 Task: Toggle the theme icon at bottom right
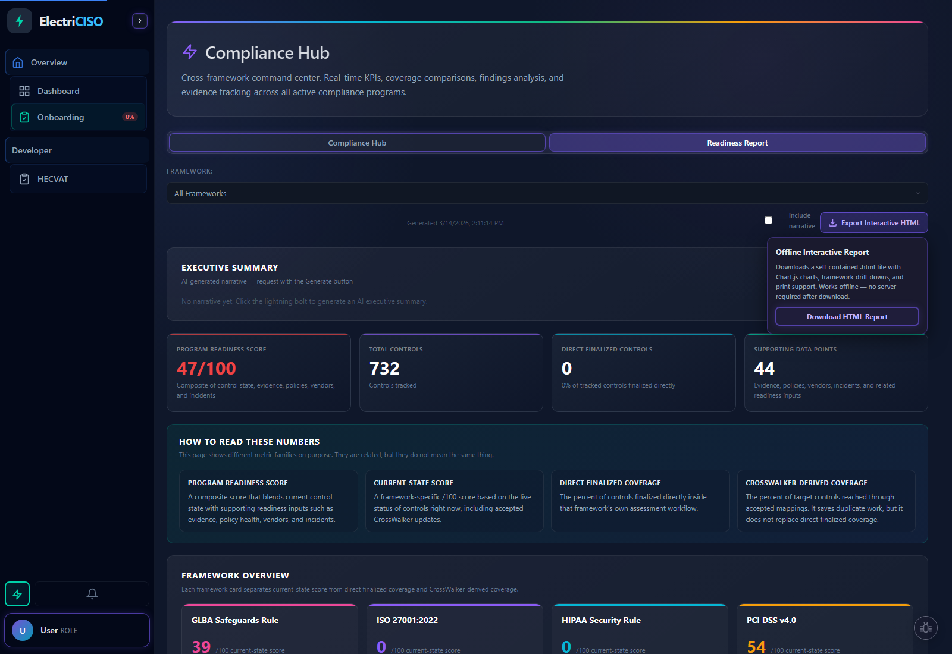pos(926,627)
